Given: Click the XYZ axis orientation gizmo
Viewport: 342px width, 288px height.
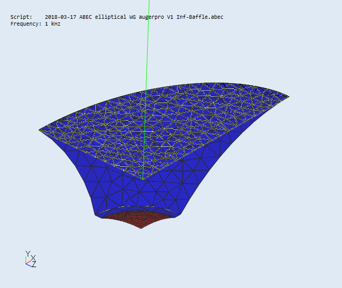Looking at the screenshot, I should 30,259.
